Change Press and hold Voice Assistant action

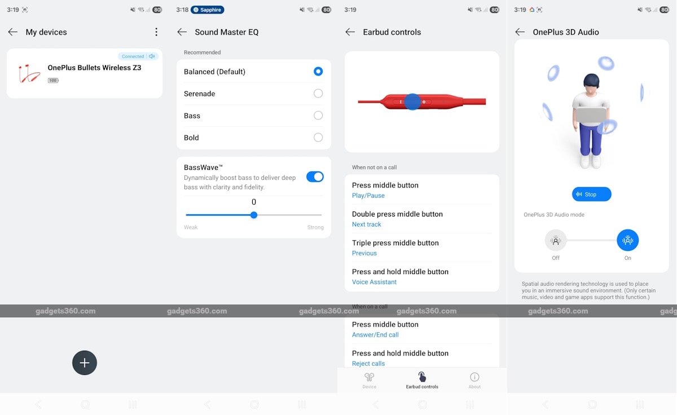click(x=421, y=276)
